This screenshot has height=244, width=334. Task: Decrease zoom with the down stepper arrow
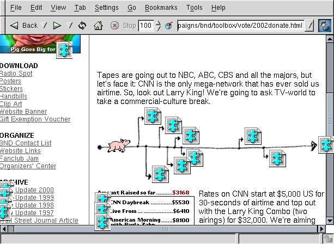pos(158,28)
